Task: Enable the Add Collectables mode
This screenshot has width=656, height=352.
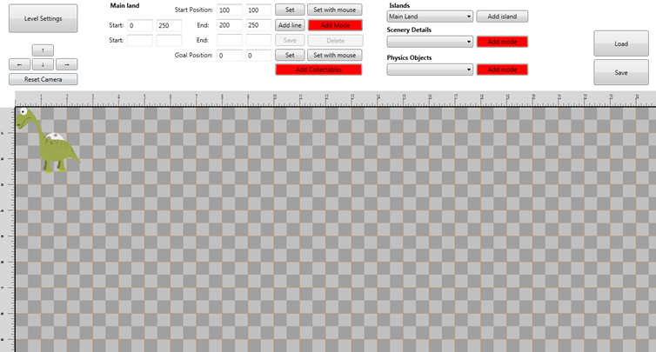Action: point(318,70)
